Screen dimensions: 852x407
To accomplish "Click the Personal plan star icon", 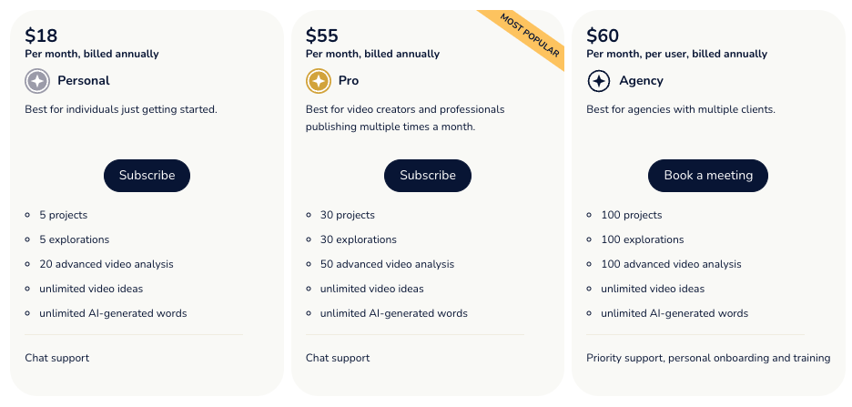I will 37,81.
